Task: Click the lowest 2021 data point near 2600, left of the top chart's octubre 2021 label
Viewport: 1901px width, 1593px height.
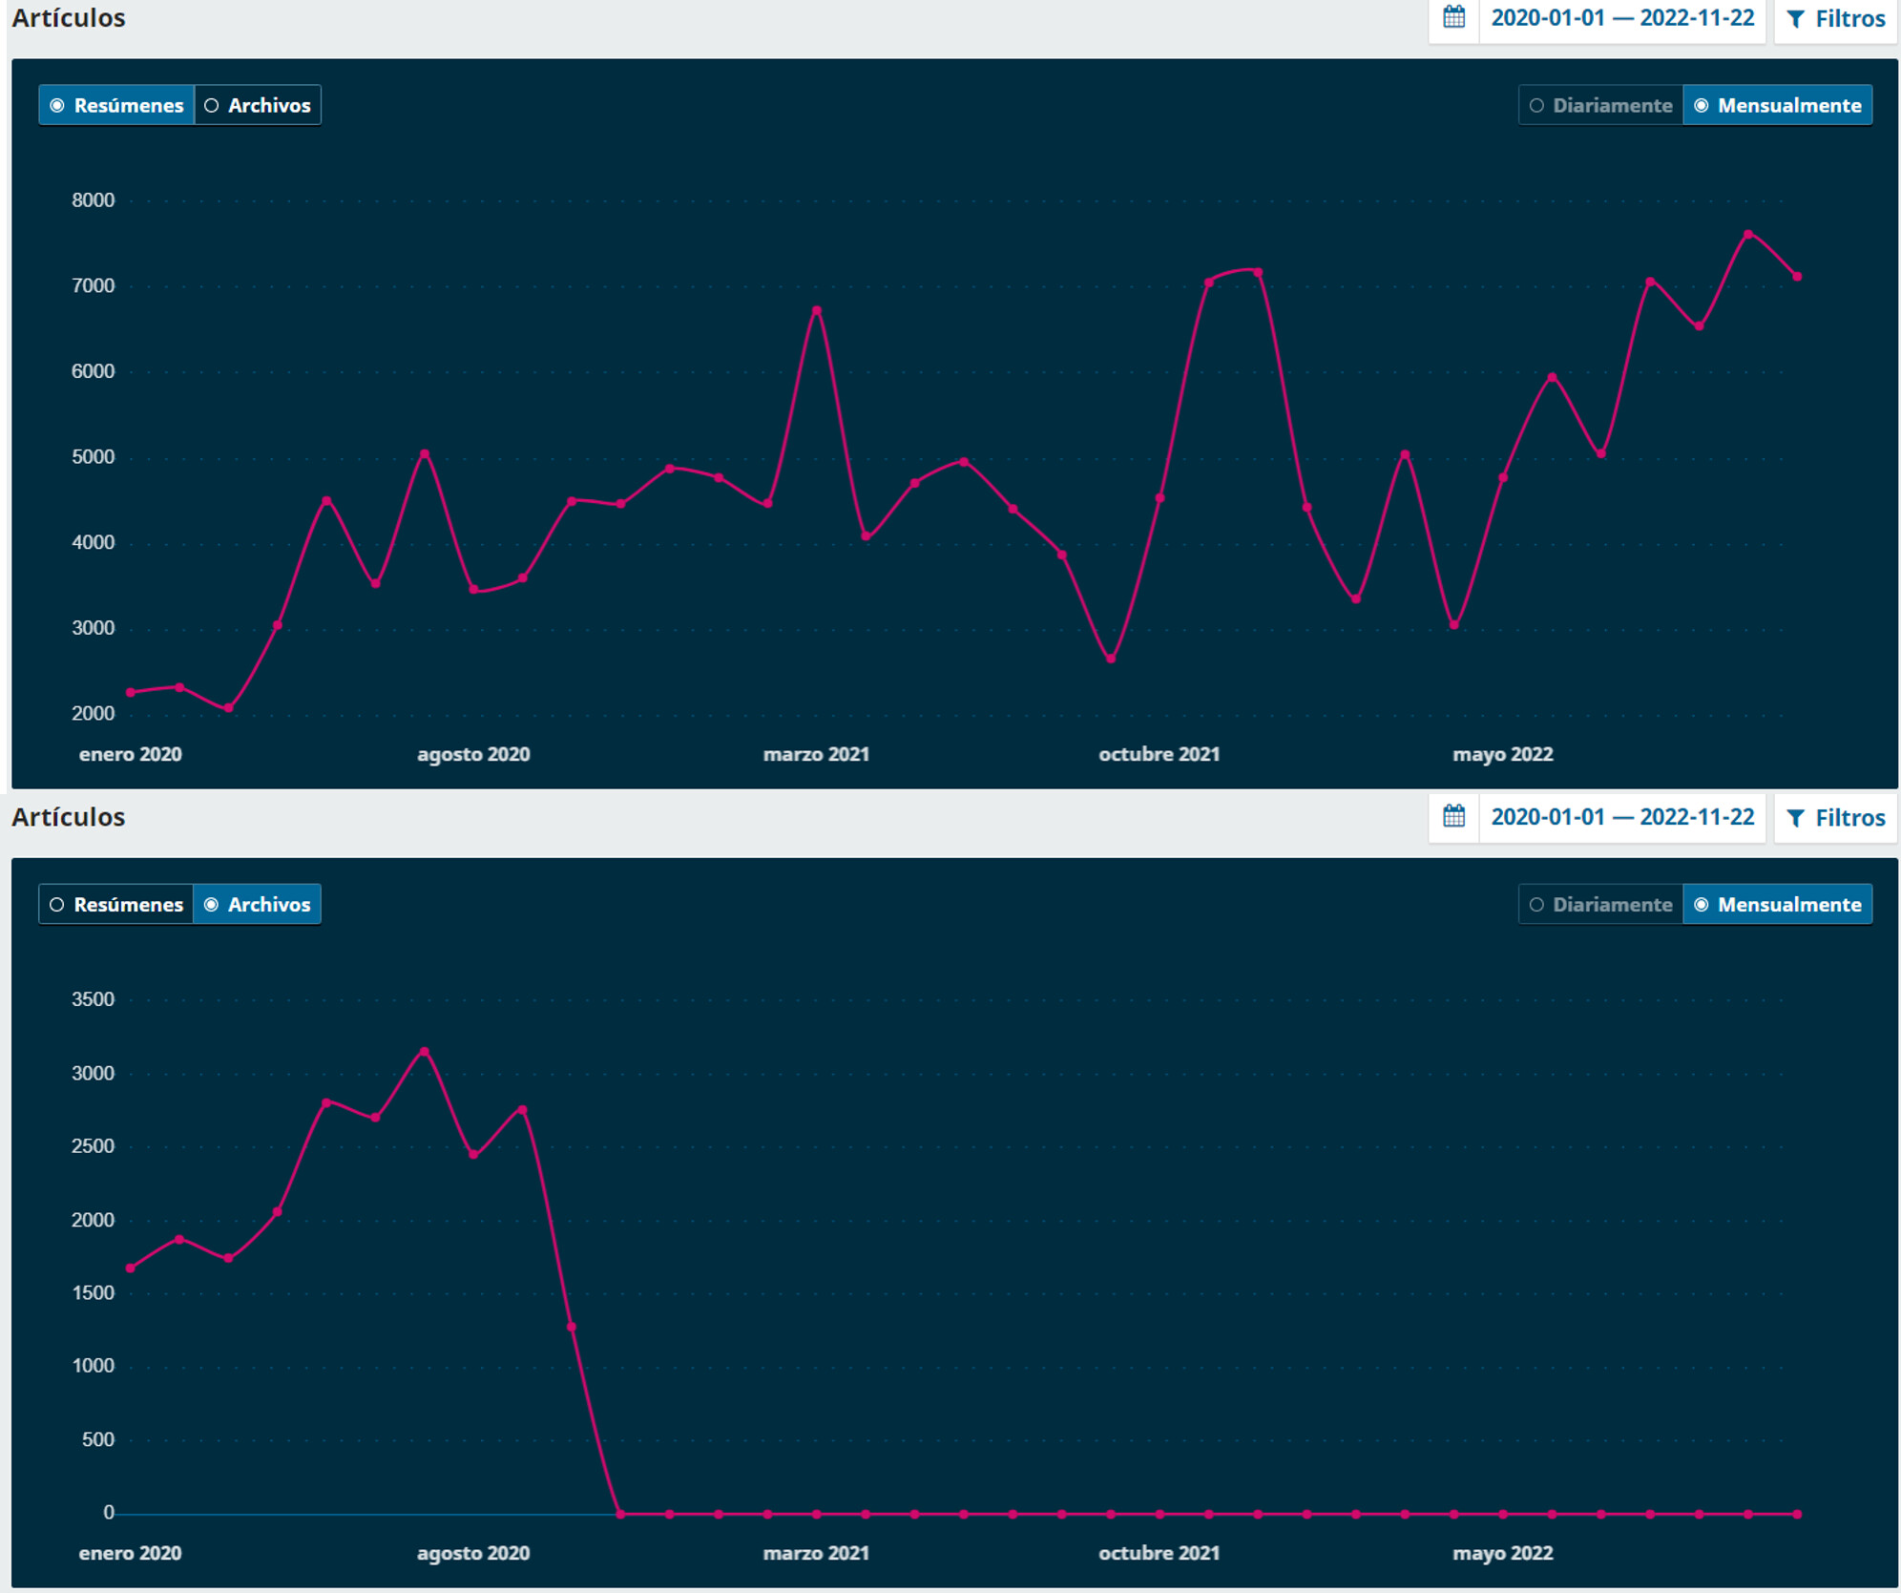Action: (1111, 659)
